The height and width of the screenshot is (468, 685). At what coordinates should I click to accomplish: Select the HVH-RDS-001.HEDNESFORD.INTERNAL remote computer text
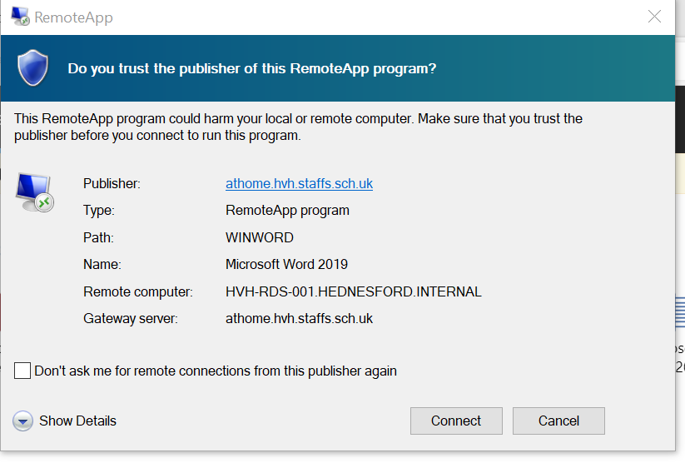tap(354, 291)
